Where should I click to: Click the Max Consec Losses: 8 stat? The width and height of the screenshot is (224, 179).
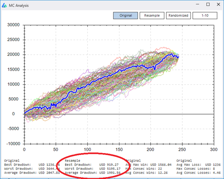[x=195, y=169]
